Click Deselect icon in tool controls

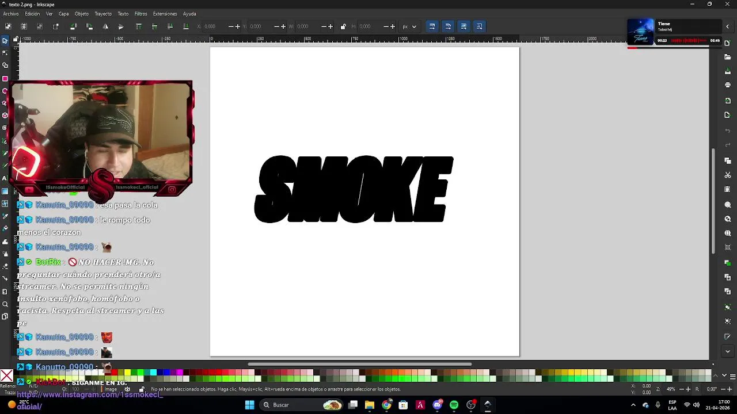tap(39, 26)
